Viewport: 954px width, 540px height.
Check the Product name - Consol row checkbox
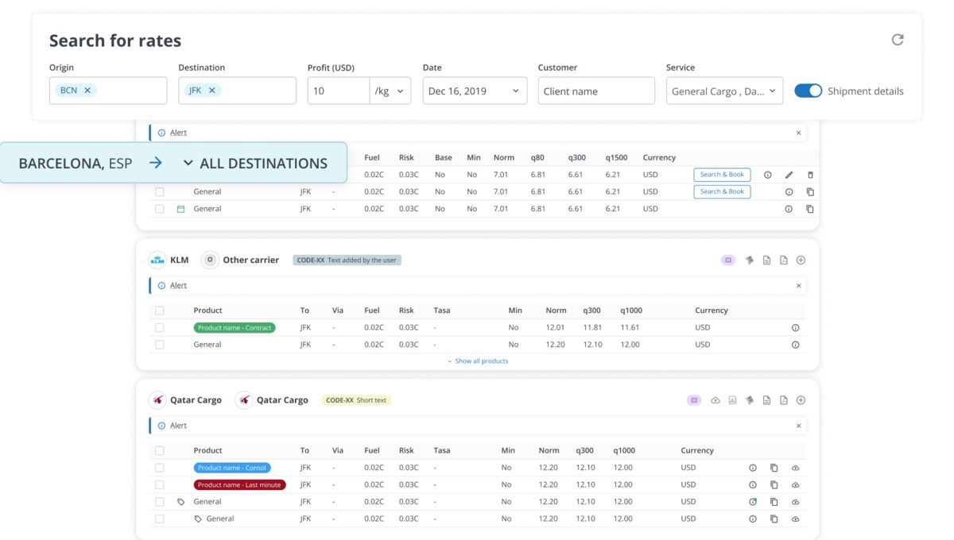point(160,468)
